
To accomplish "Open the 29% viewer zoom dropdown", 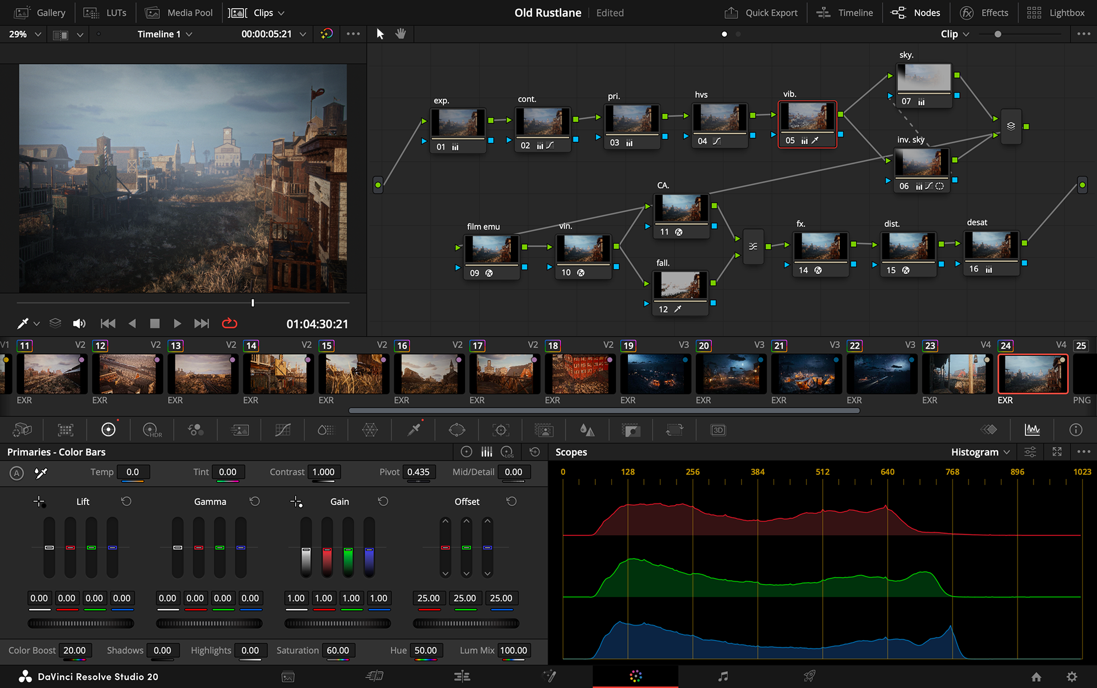I will (x=25, y=34).
